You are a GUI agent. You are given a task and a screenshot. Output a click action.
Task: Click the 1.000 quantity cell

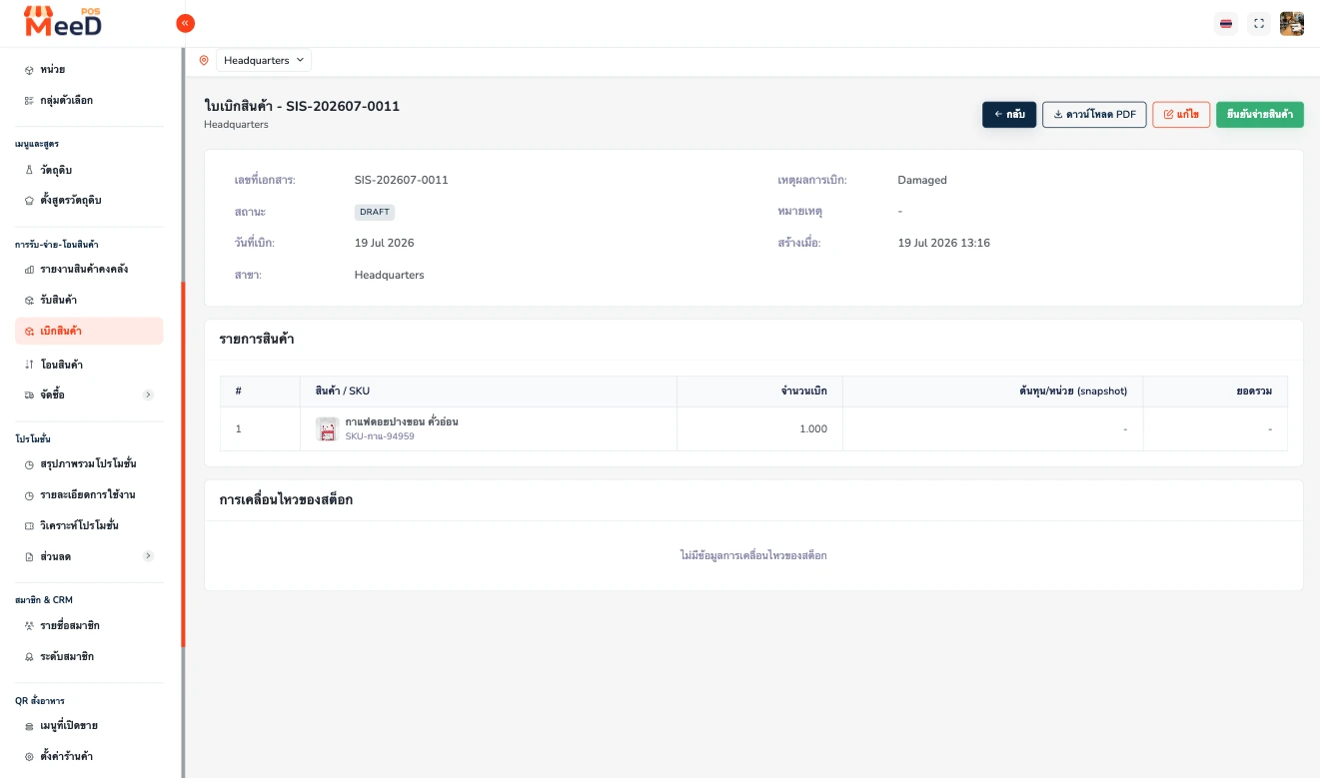tap(759, 429)
